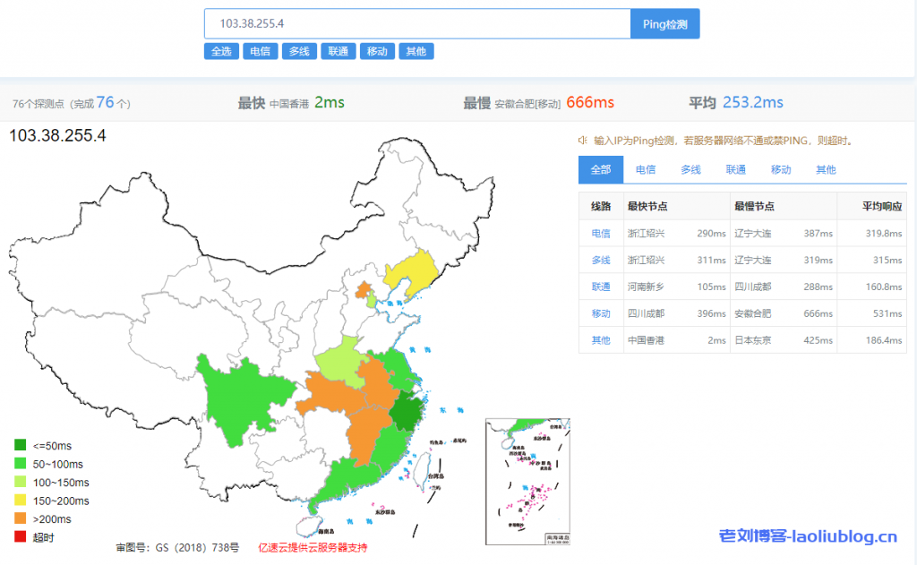Click the IP address input field

click(x=416, y=24)
